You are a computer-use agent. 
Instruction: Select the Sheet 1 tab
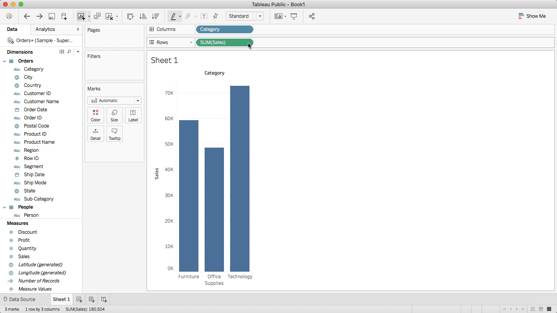(x=62, y=299)
